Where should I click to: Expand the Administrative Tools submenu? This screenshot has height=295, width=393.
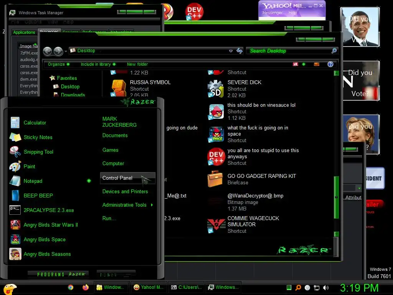pyautogui.click(x=152, y=205)
